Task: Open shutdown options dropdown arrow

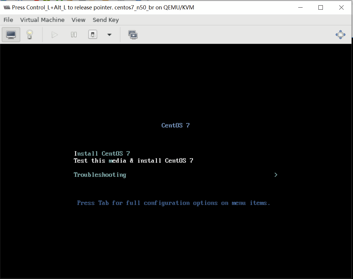Action: [x=109, y=35]
